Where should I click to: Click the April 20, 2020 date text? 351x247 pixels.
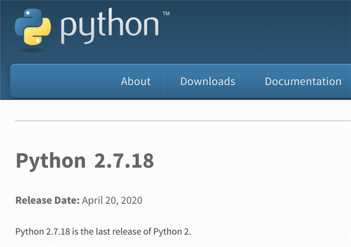tap(112, 200)
